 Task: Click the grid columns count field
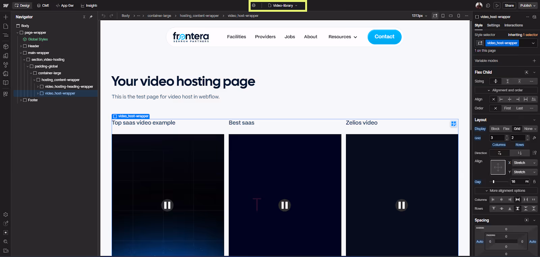pyautogui.click(x=497, y=138)
